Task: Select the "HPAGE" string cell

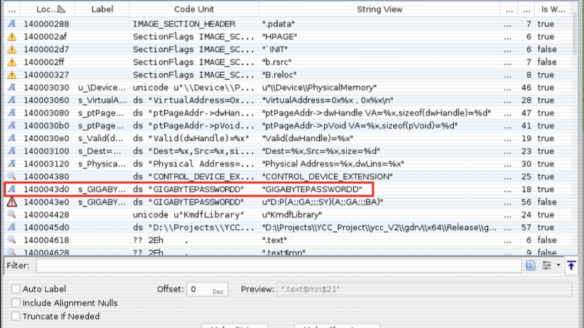Action: 280,36
